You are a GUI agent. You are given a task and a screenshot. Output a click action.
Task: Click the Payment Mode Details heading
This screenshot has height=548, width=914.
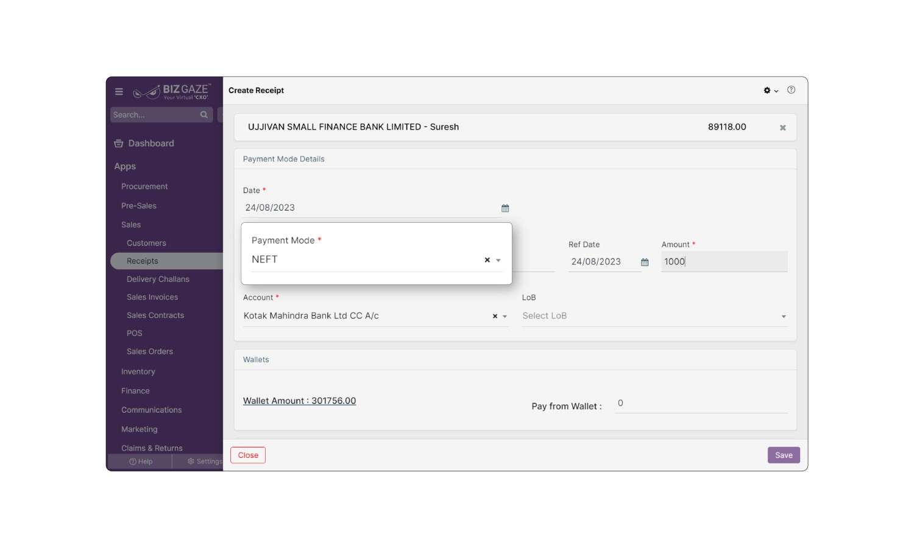[283, 159]
